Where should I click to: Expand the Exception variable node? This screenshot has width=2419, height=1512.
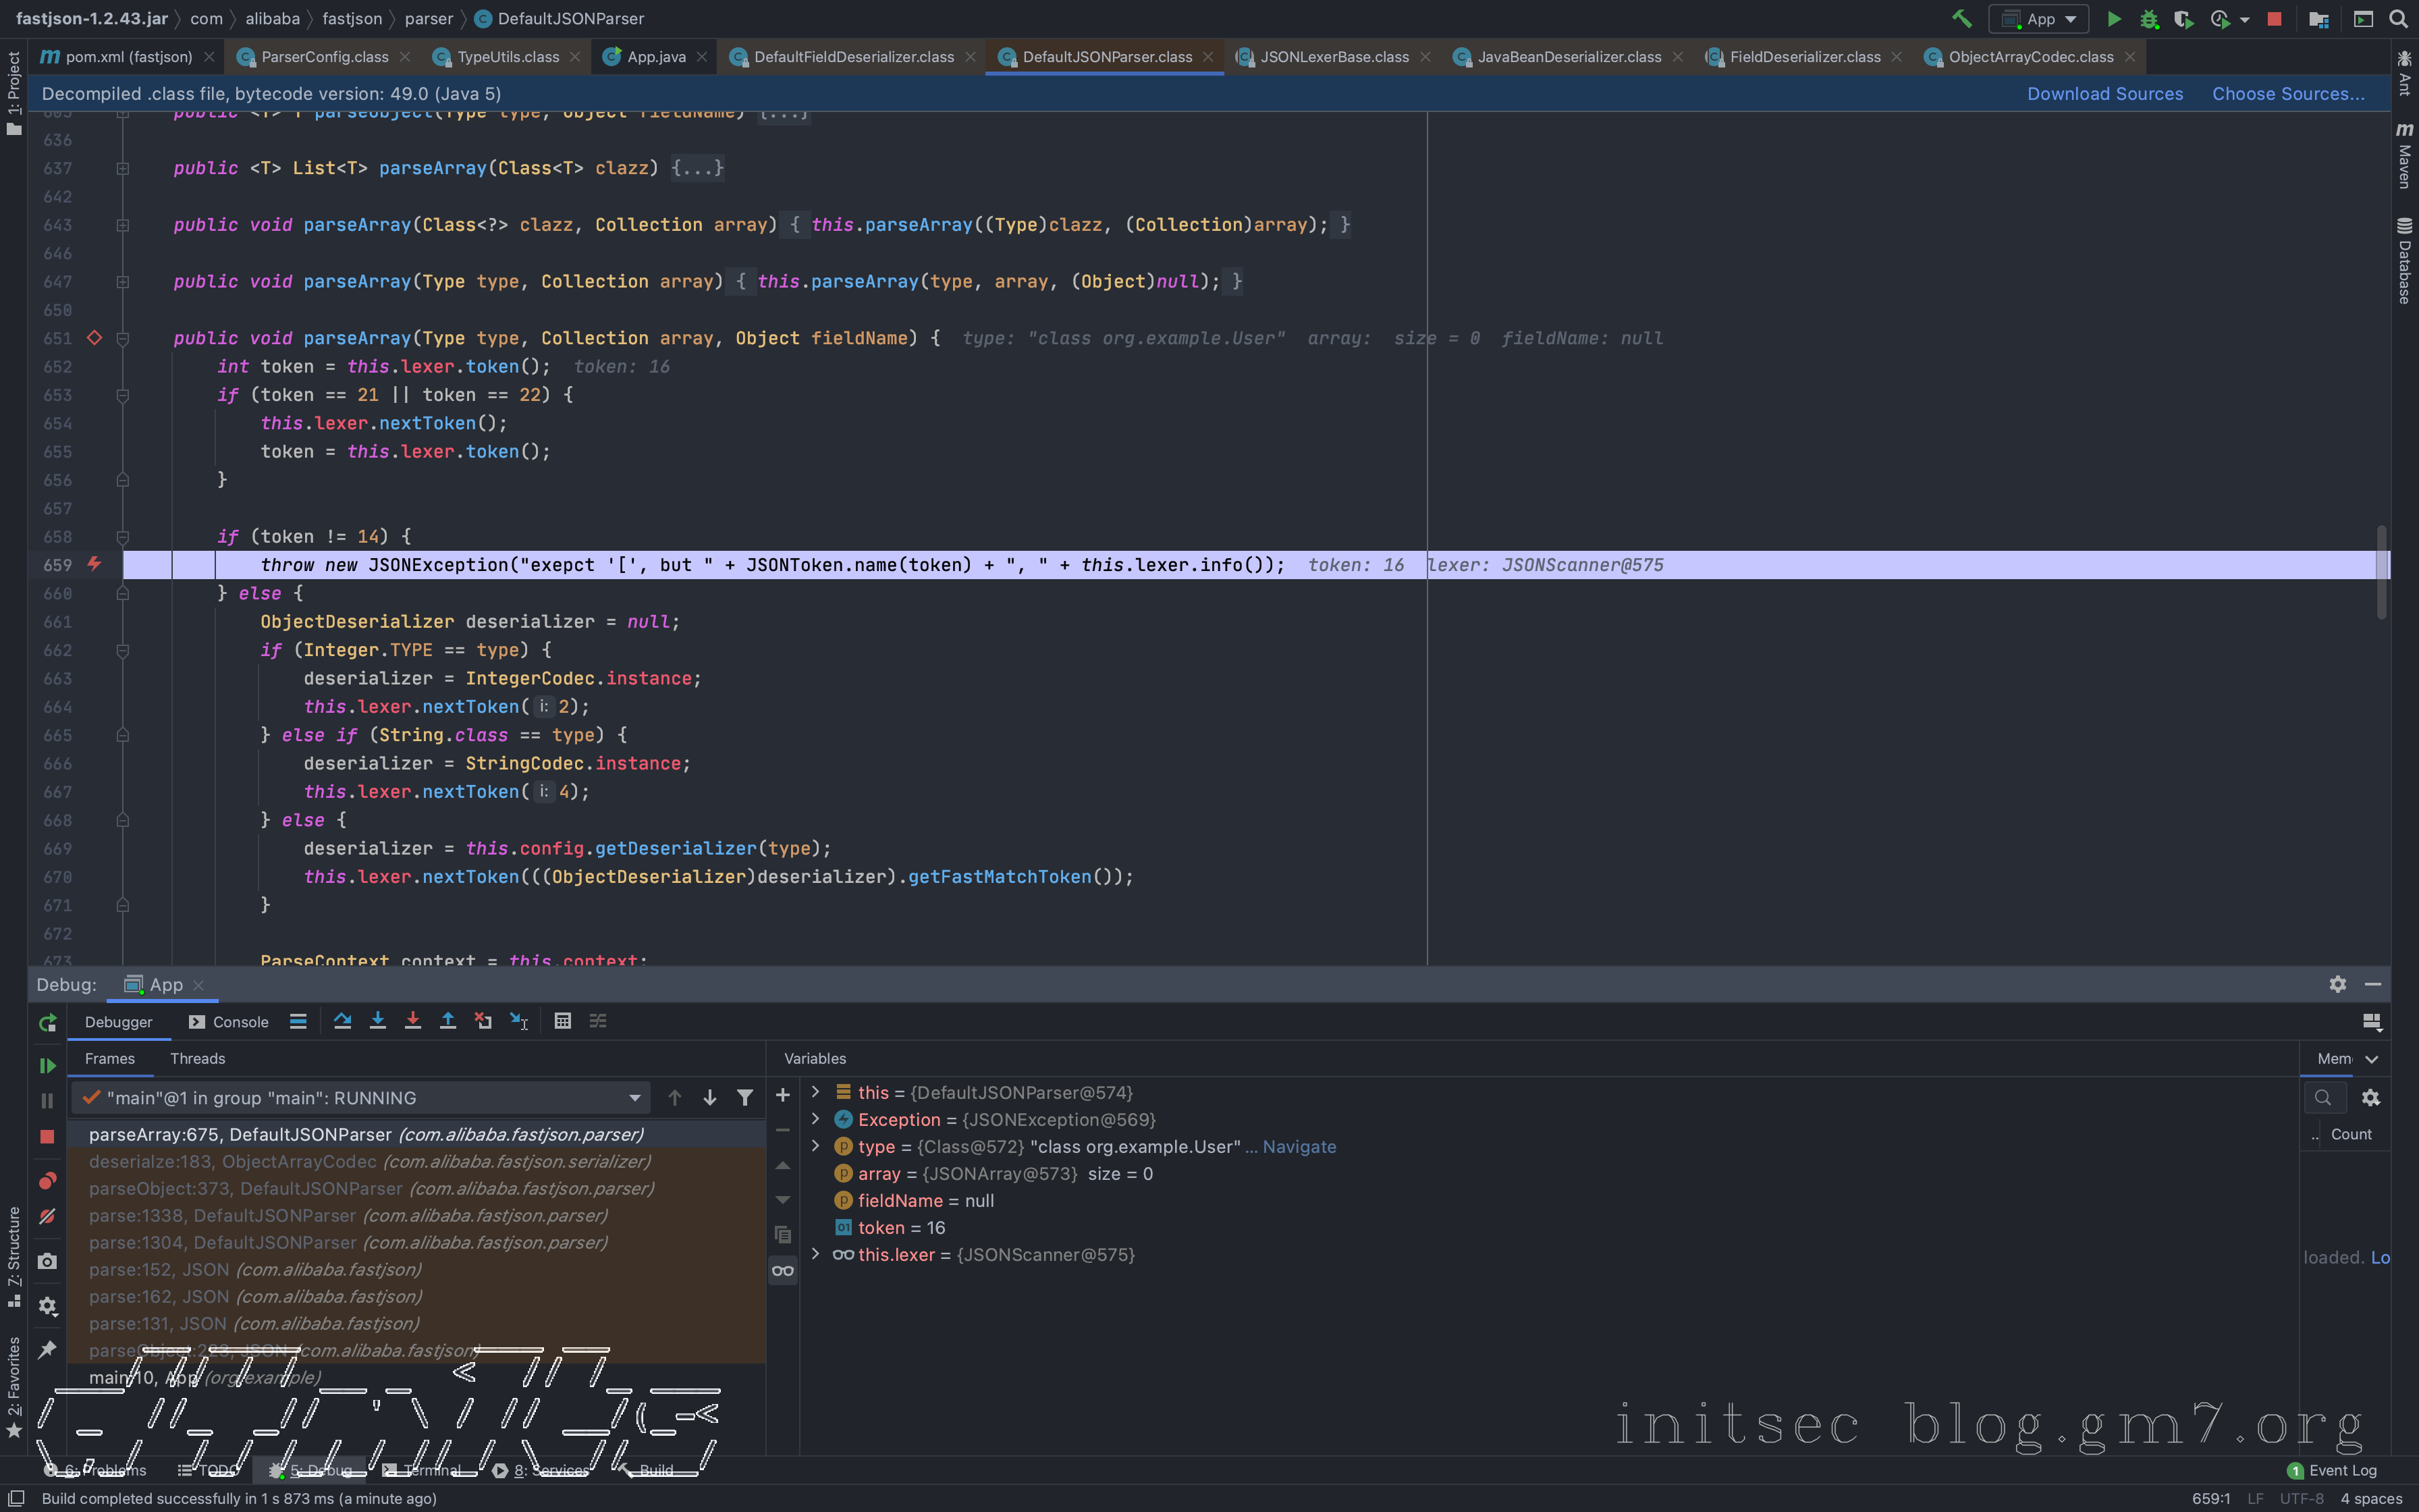pyautogui.click(x=815, y=1119)
